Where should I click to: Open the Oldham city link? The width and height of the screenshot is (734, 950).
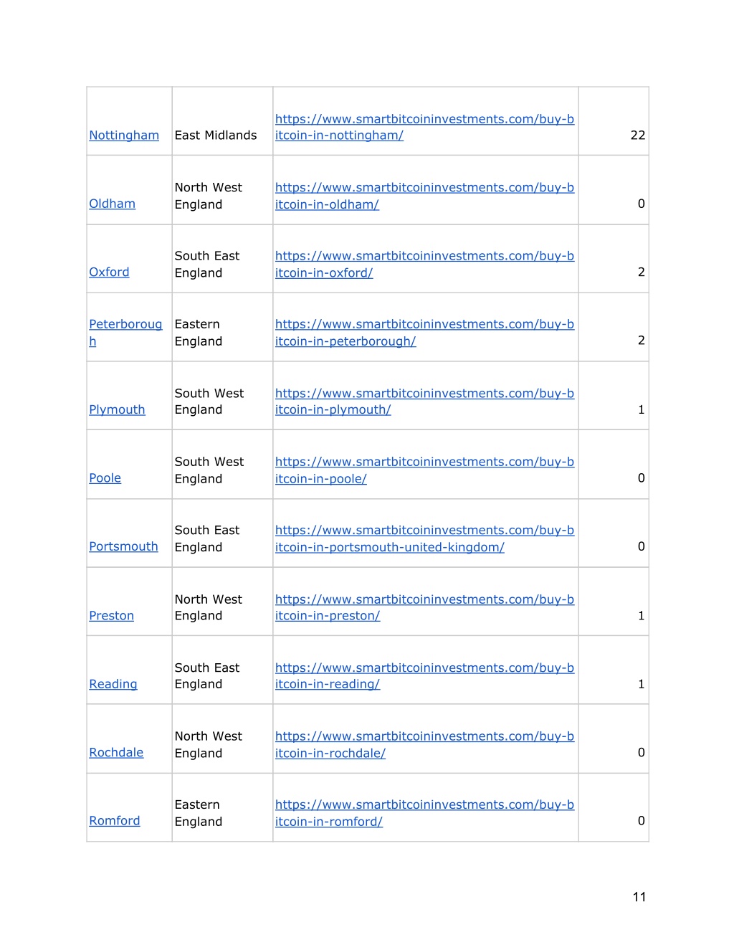(x=113, y=204)
